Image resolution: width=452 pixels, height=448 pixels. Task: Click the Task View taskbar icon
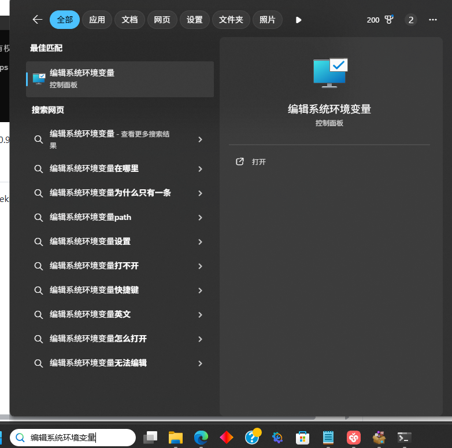[x=151, y=438]
